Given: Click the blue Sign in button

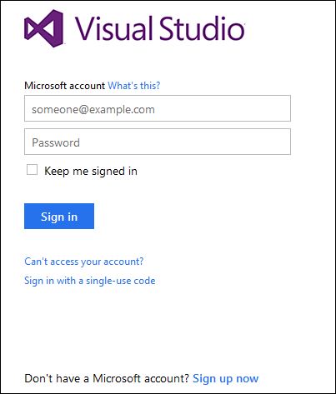Looking at the screenshot, I should pos(59,217).
